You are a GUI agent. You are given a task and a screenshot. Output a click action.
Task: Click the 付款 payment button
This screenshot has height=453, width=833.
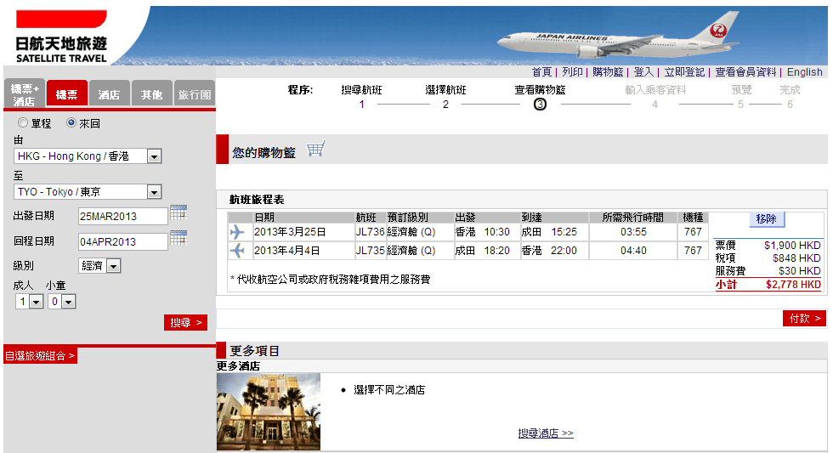[804, 318]
